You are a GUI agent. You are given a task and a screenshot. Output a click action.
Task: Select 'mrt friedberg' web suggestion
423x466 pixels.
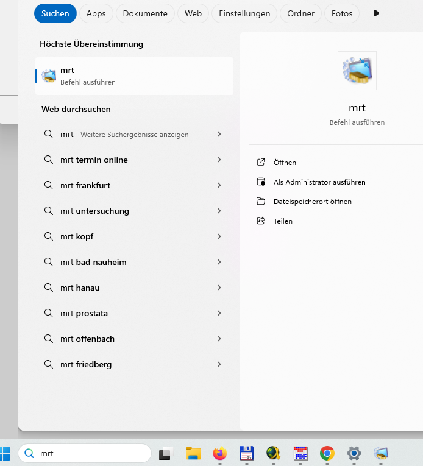tap(135, 364)
